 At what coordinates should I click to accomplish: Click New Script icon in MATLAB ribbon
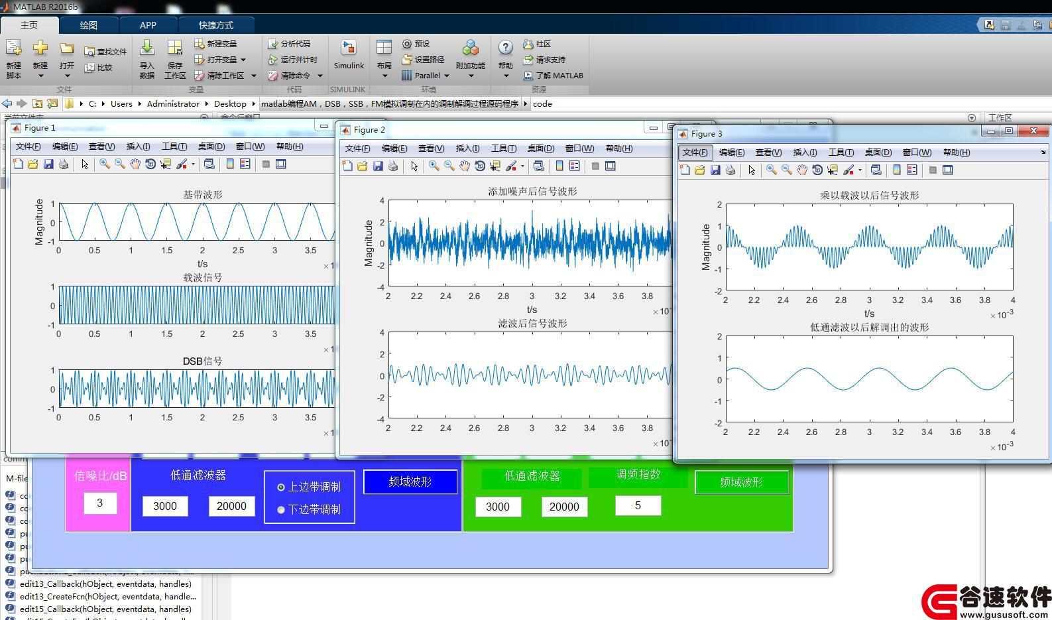tap(14, 48)
